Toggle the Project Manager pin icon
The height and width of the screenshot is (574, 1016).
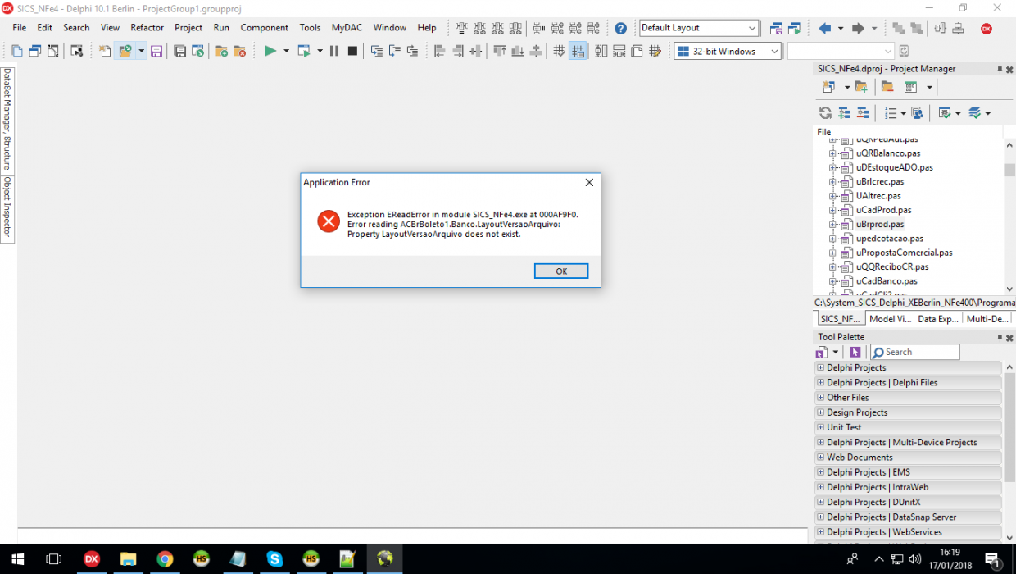(999, 70)
